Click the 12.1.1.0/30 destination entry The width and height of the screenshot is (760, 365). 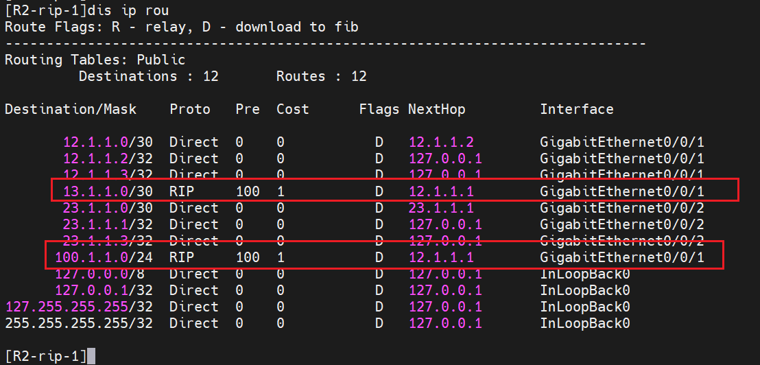click(x=108, y=142)
